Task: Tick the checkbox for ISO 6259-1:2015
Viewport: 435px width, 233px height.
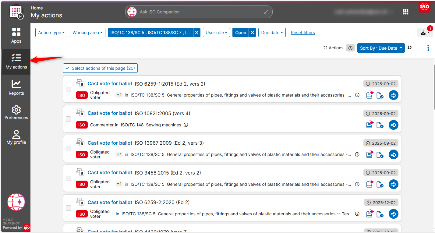Action: [x=69, y=89]
